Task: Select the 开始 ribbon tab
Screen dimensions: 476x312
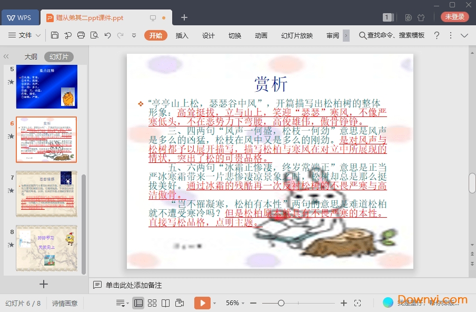Action: click(x=156, y=35)
